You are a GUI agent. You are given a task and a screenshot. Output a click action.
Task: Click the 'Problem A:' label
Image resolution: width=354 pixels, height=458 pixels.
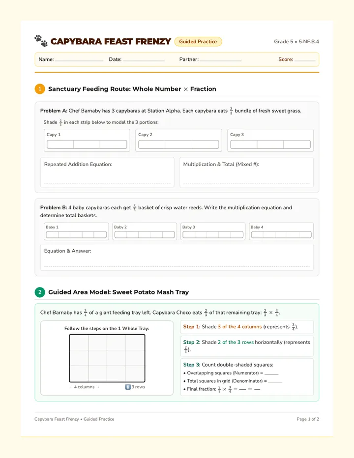54,111
